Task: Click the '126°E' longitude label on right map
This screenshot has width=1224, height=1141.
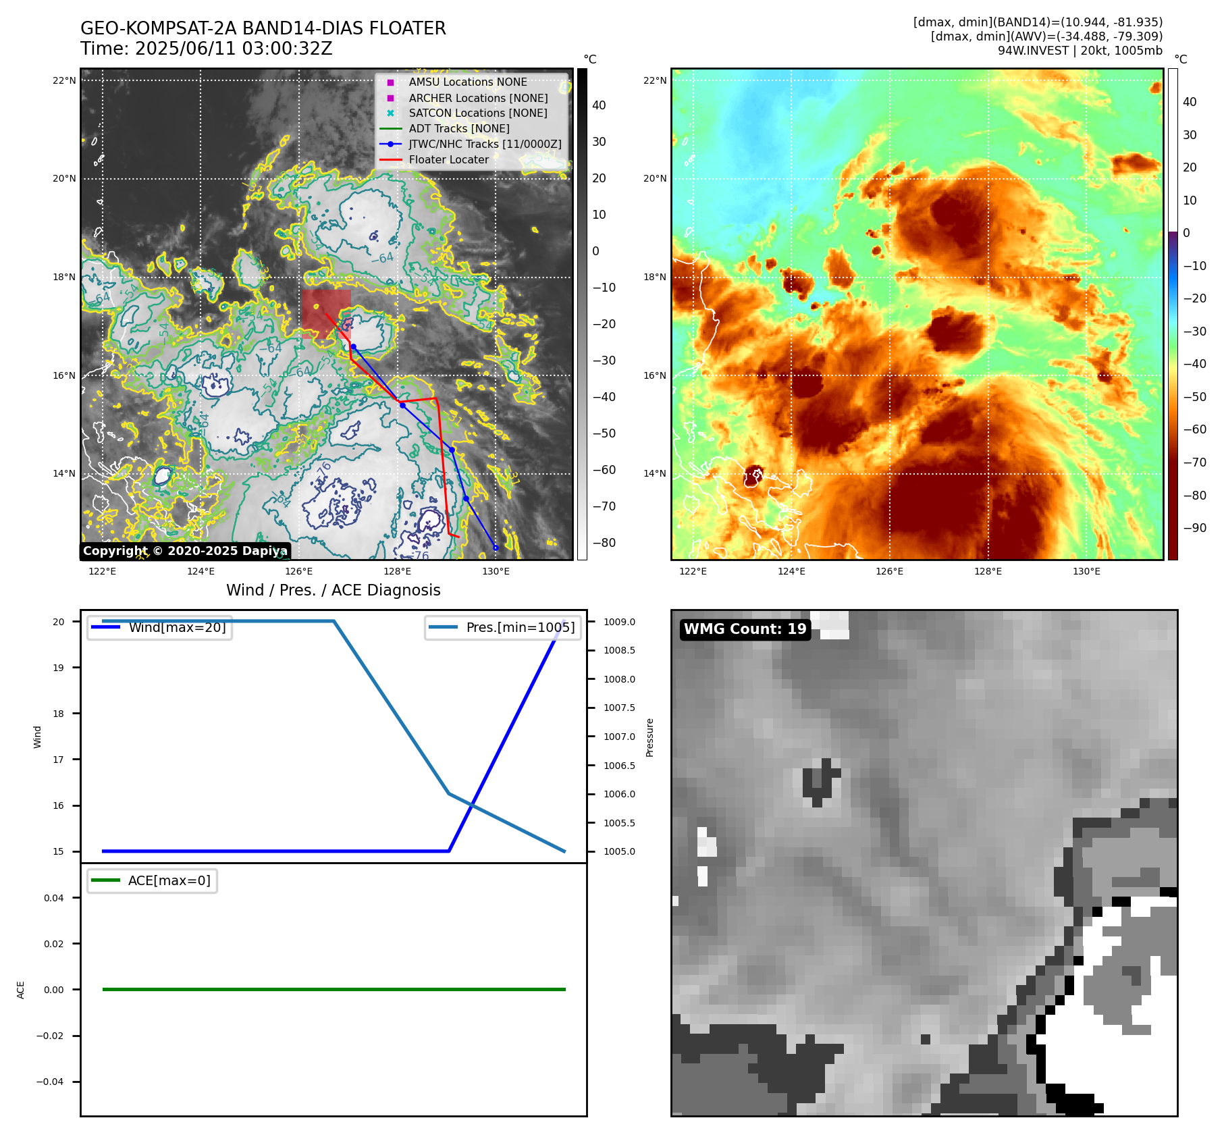Action: click(890, 571)
